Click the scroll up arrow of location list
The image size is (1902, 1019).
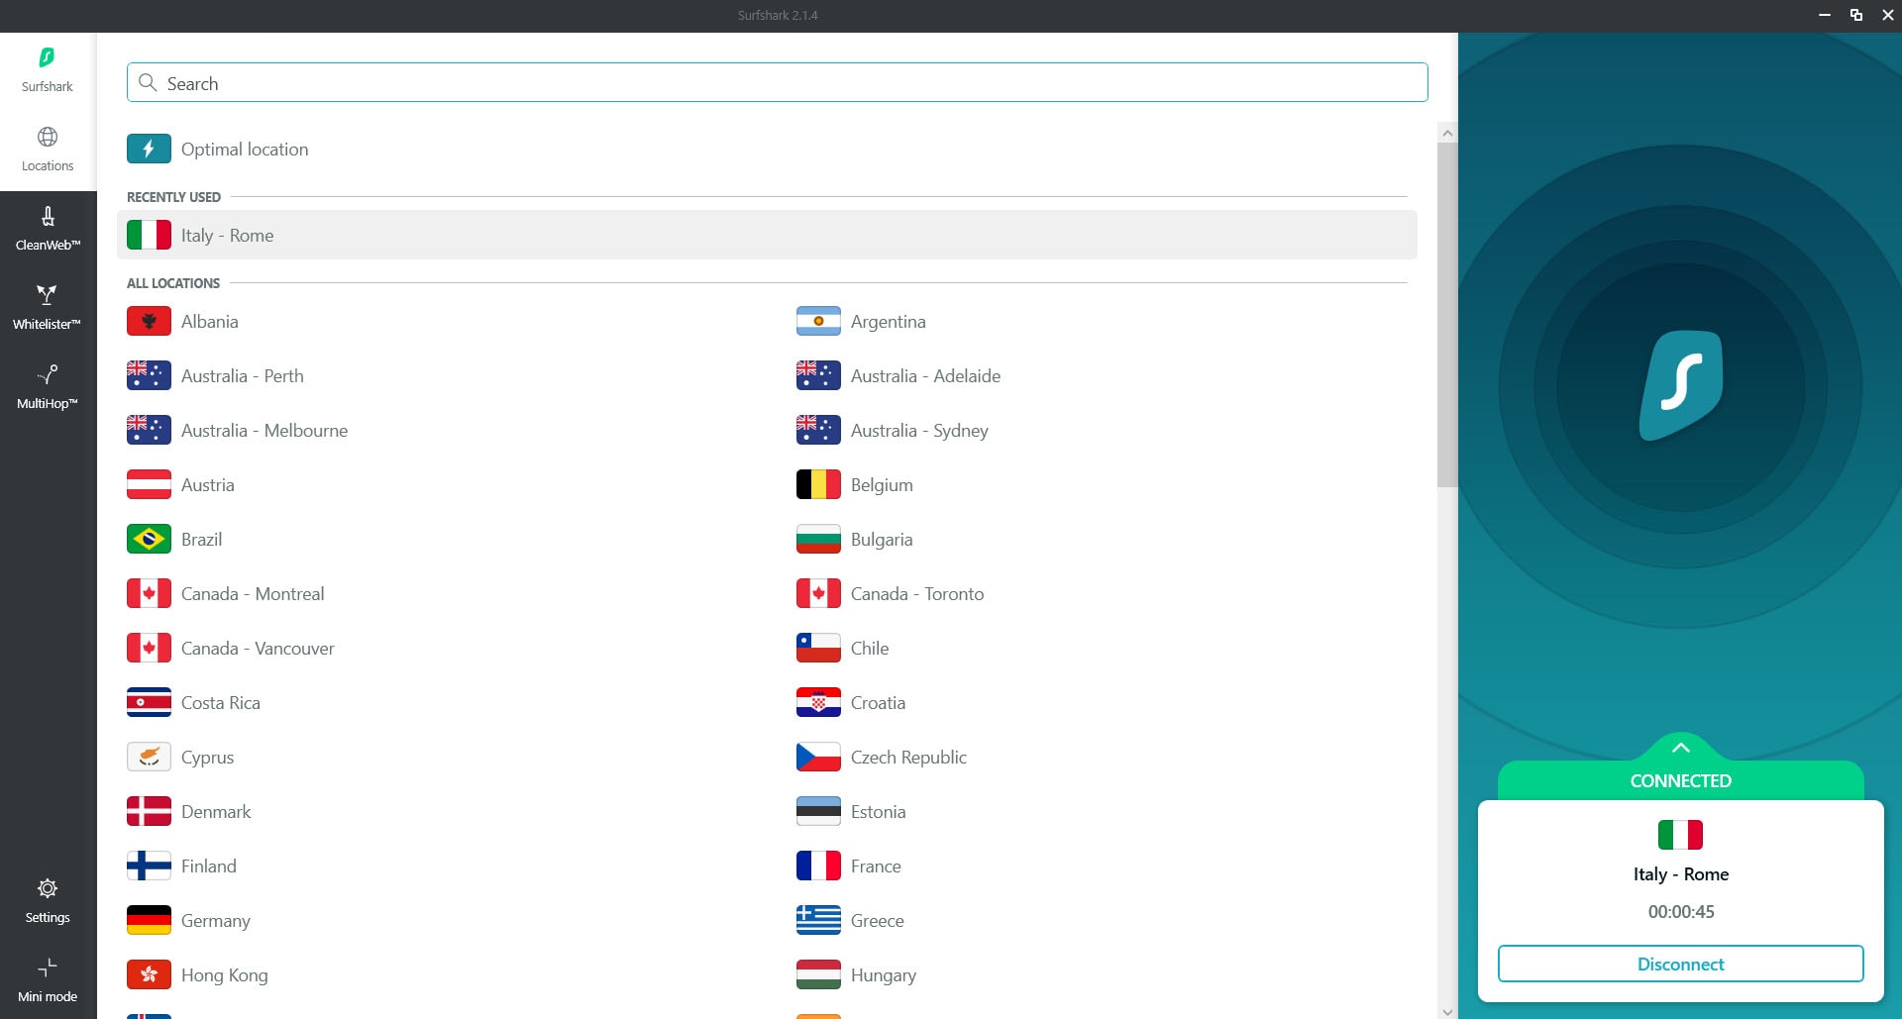[x=1447, y=133]
